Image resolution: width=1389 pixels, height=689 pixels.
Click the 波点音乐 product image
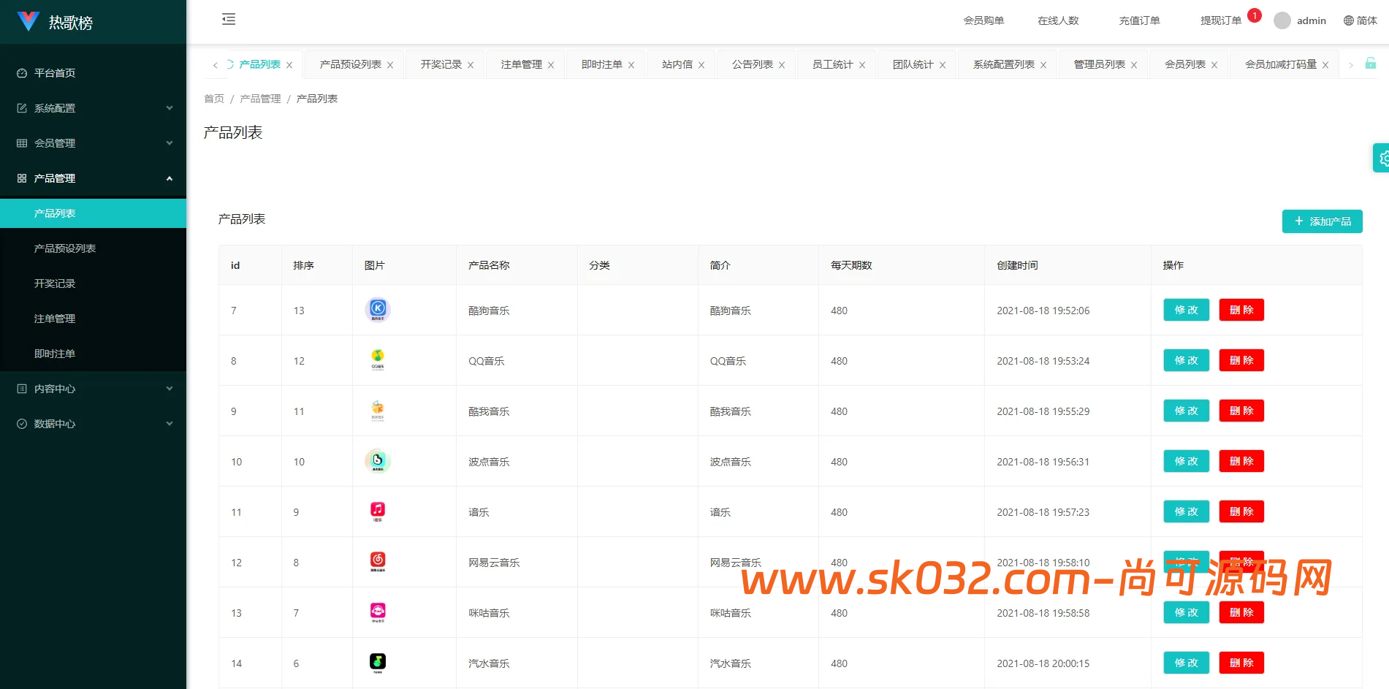pos(378,461)
